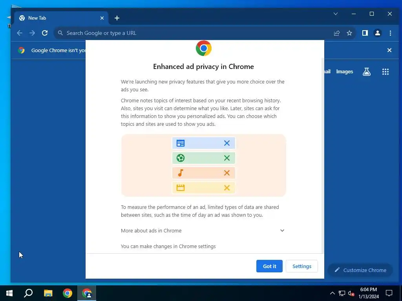Click the muted volume tray icon
The height and width of the screenshot is (301, 402).
click(351, 293)
